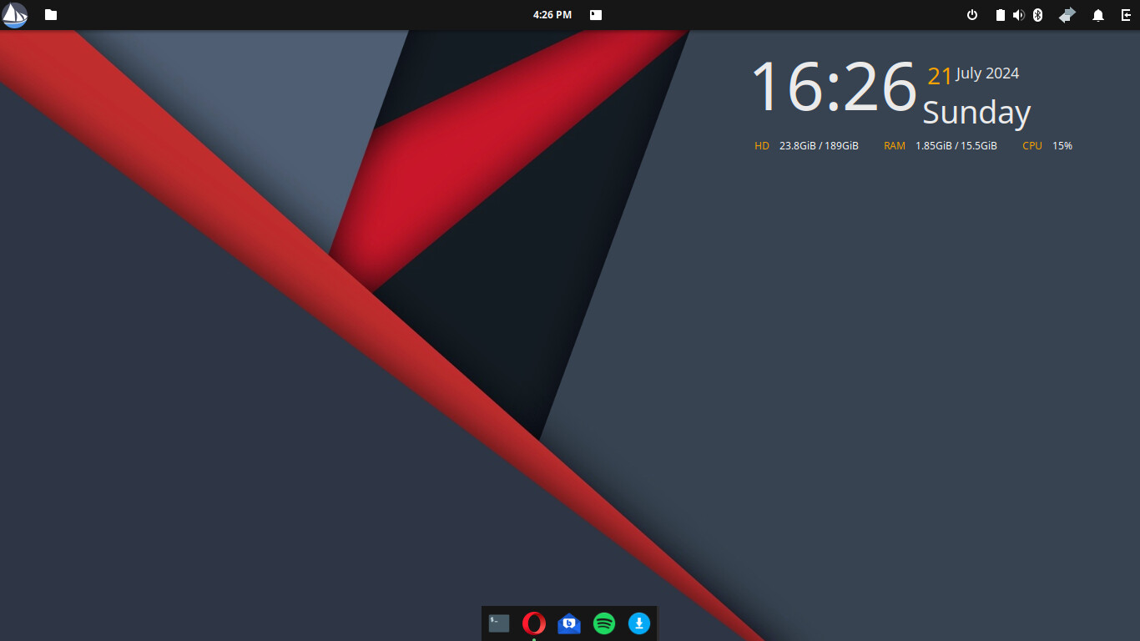Open BlueMail email client from dock
This screenshot has width=1140, height=641.
coord(569,623)
